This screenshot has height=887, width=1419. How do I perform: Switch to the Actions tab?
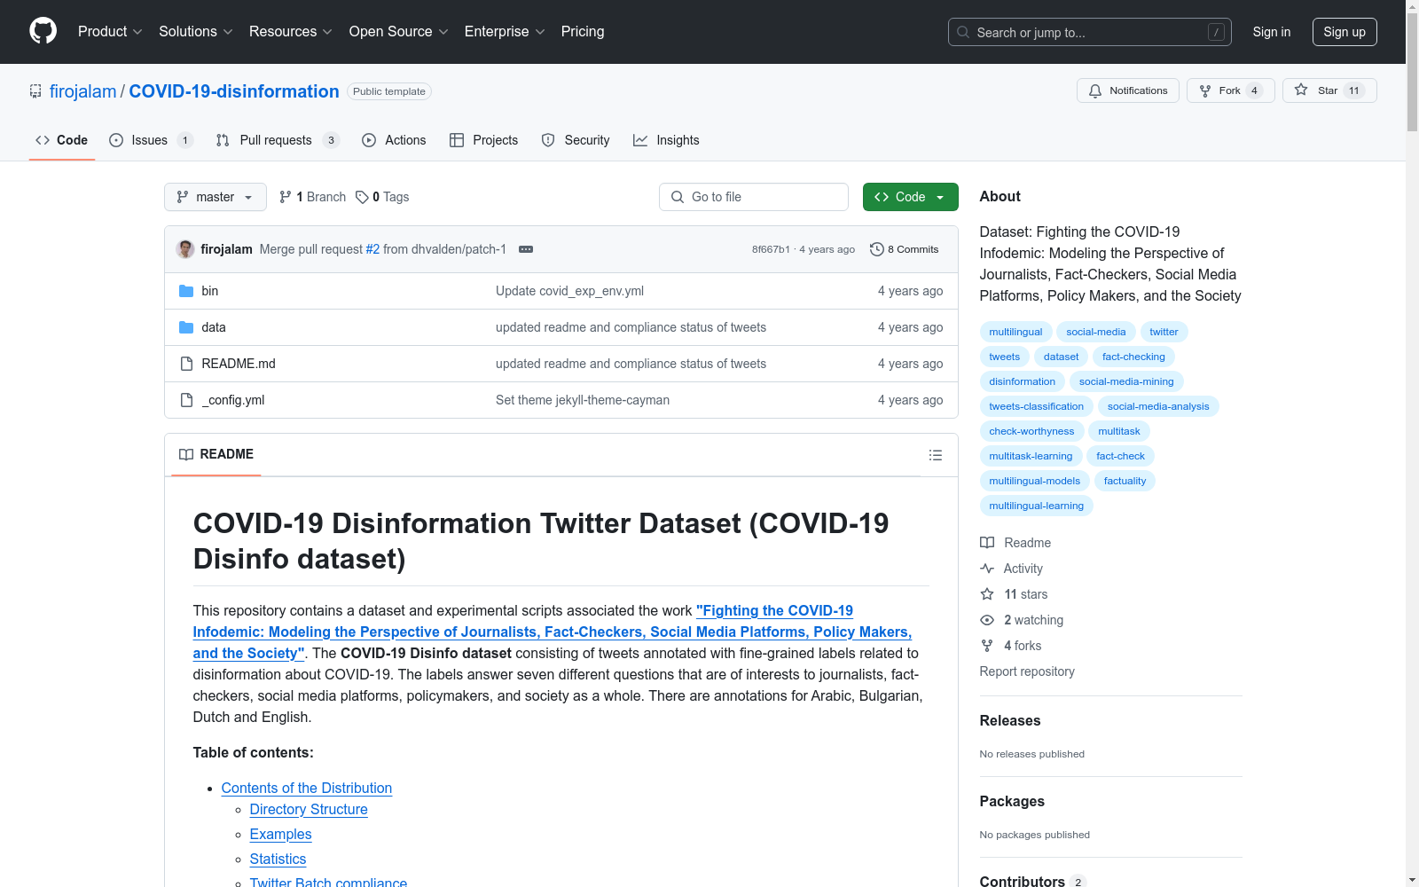coord(395,140)
